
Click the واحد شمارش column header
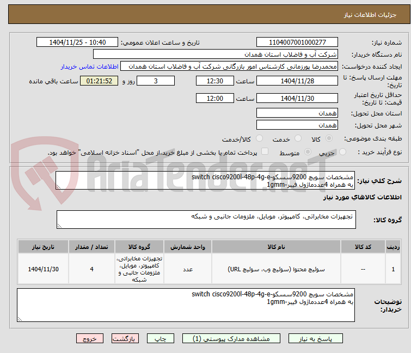(x=188, y=247)
